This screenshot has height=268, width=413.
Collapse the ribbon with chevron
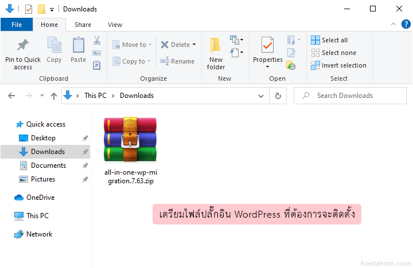(393, 25)
